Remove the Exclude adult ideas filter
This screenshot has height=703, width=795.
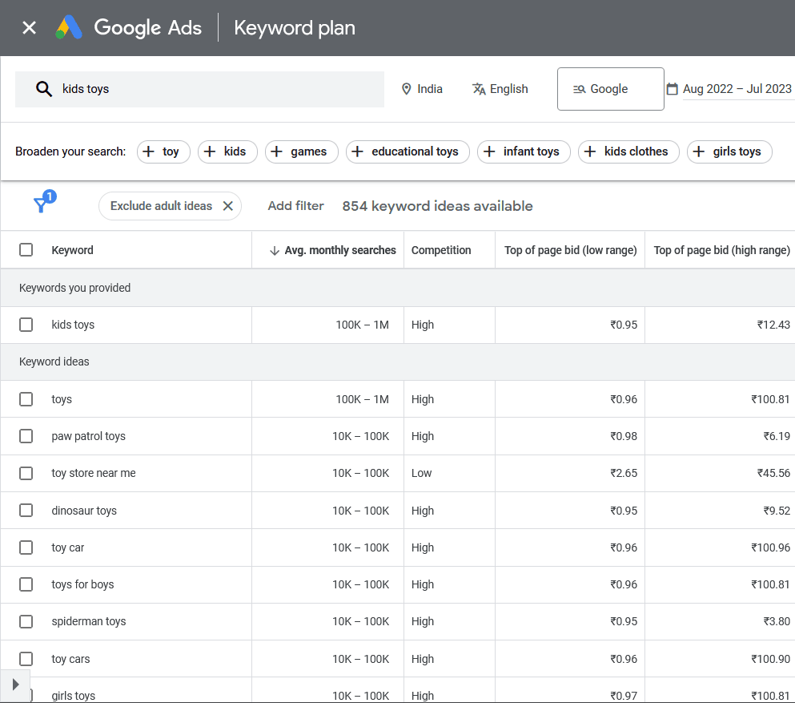[x=227, y=206]
